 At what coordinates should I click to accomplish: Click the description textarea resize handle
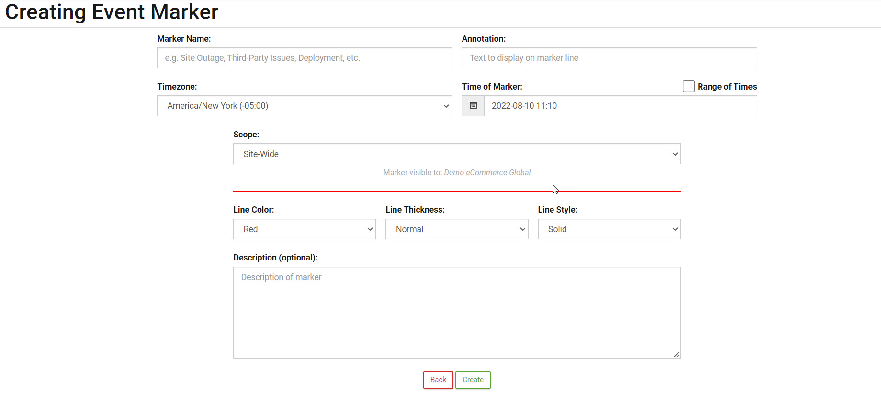tap(677, 355)
